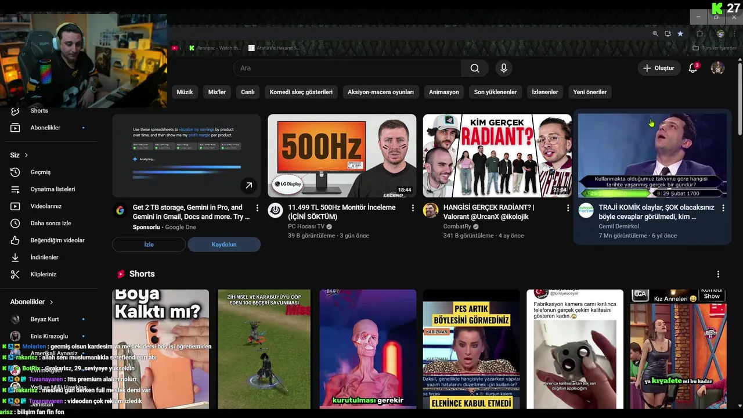Open the kurutulması gerekir short

(x=368, y=349)
